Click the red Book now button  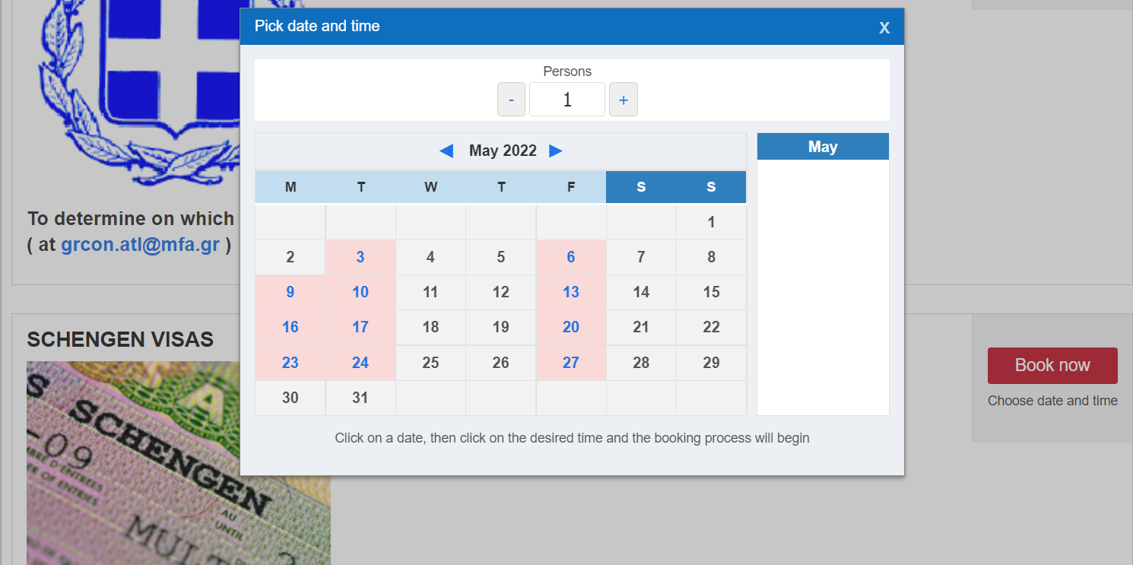(1052, 366)
